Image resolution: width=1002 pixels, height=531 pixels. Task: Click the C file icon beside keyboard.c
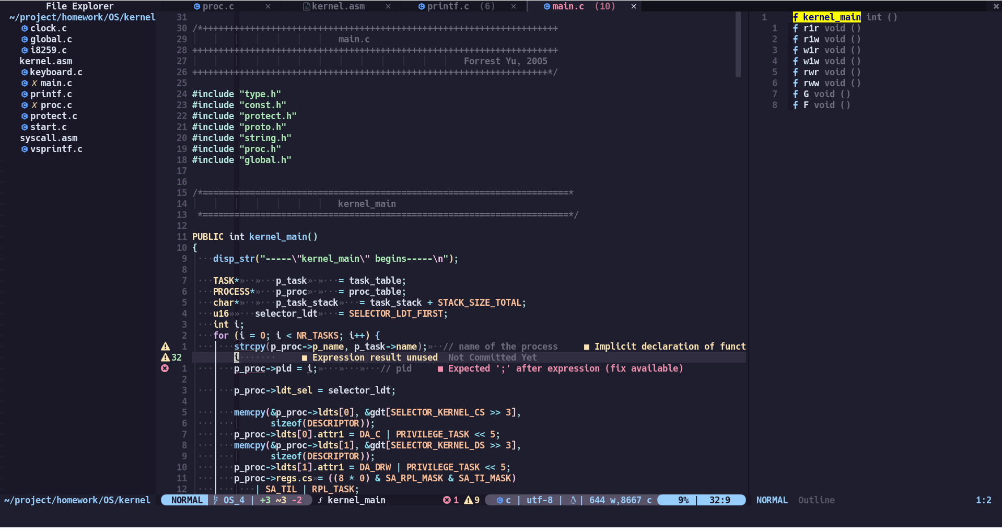point(25,72)
